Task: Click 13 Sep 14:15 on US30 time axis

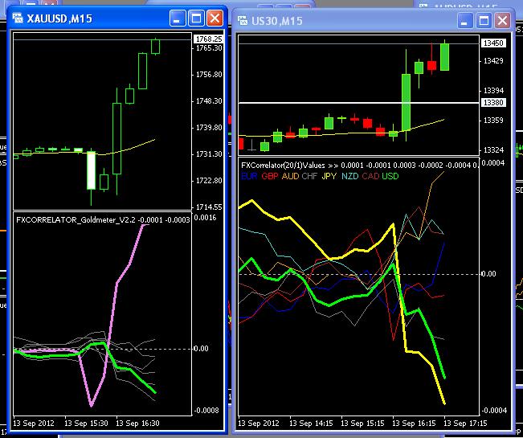Action: click(311, 424)
